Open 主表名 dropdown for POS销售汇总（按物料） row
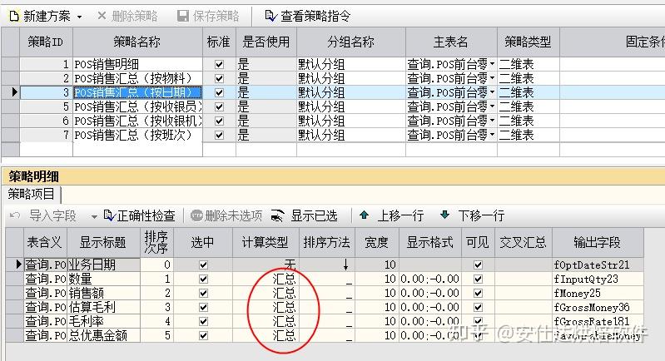 [492, 78]
